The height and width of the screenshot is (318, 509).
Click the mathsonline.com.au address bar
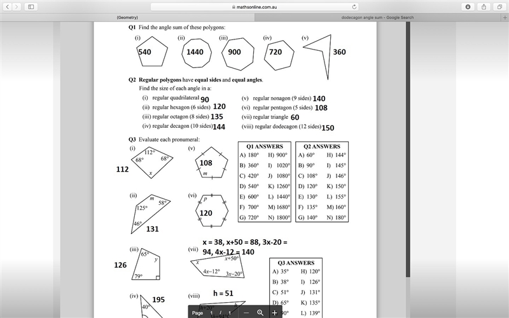(254, 7)
